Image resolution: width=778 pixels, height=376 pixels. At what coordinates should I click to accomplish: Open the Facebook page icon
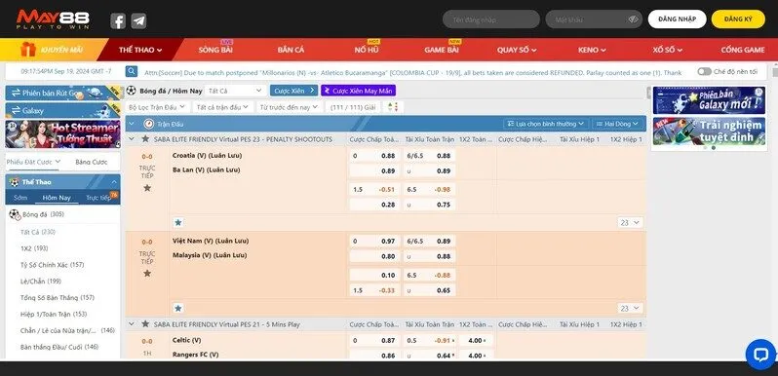click(x=118, y=20)
